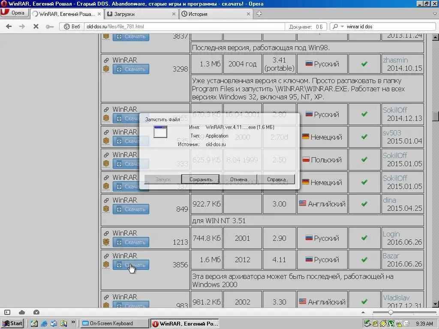This screenshot has width=439, height=329.
Task: Open the Opera main menu
Action: (15, 12)
